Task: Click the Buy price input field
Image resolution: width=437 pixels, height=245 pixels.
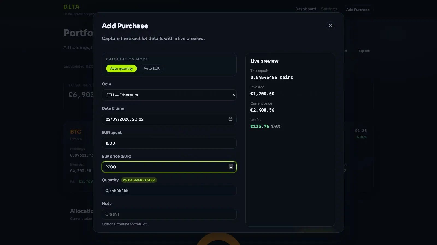Action: 169,167
